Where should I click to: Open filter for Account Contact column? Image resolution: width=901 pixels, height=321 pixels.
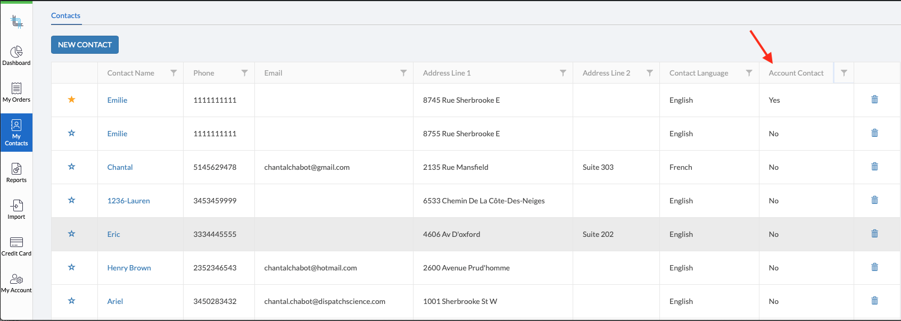[x=844, y=73]
